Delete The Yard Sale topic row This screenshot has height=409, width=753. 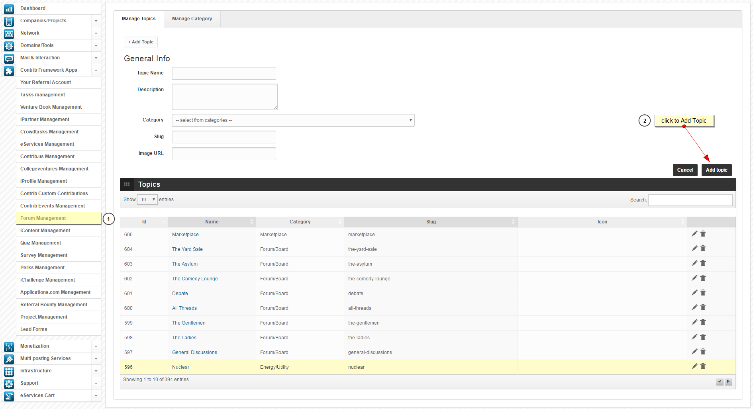pos(703,249)
